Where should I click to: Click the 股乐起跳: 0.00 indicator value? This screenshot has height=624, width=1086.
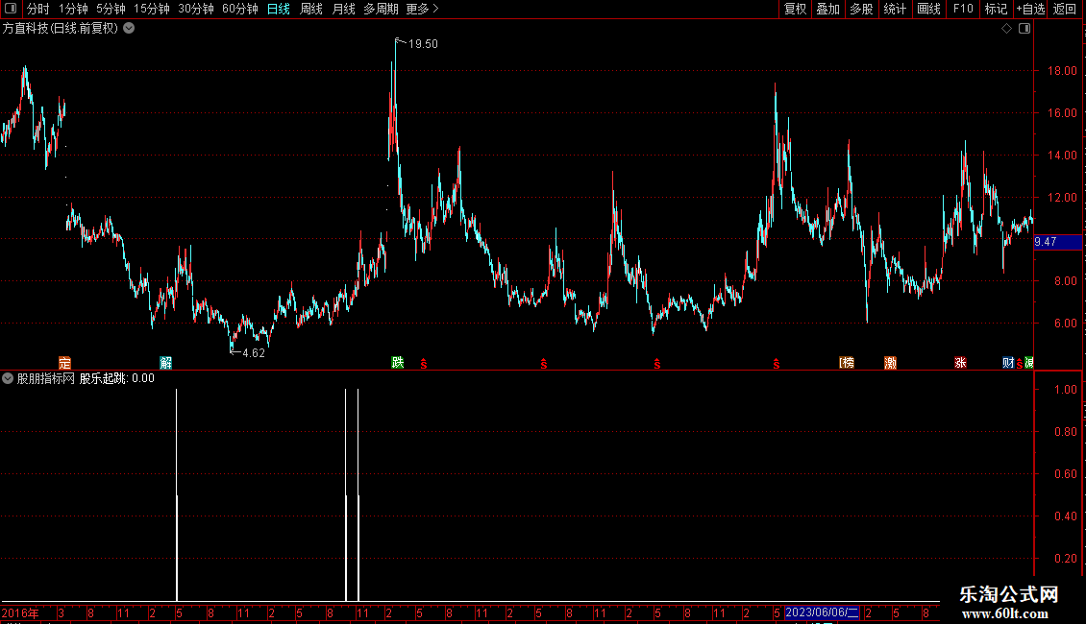point(117,378)
